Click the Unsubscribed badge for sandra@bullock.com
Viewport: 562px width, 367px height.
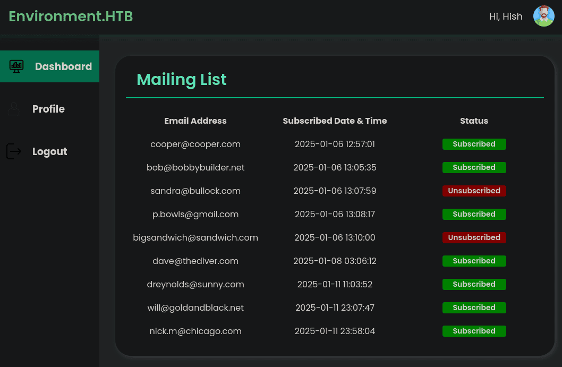click(474, 191)
